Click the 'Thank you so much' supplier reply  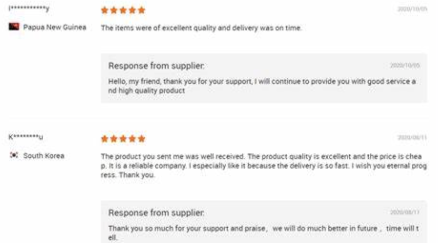(x=264, y=233)
